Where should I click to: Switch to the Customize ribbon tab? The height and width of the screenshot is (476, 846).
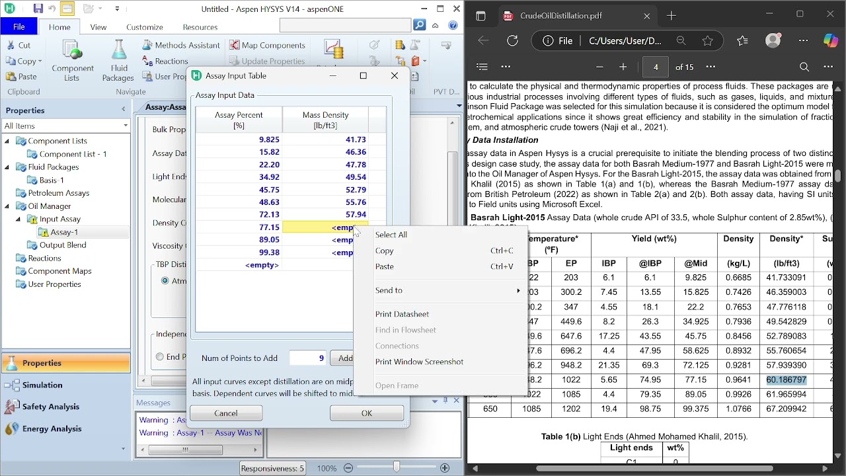pyautogui.click(x=145, y=27)
